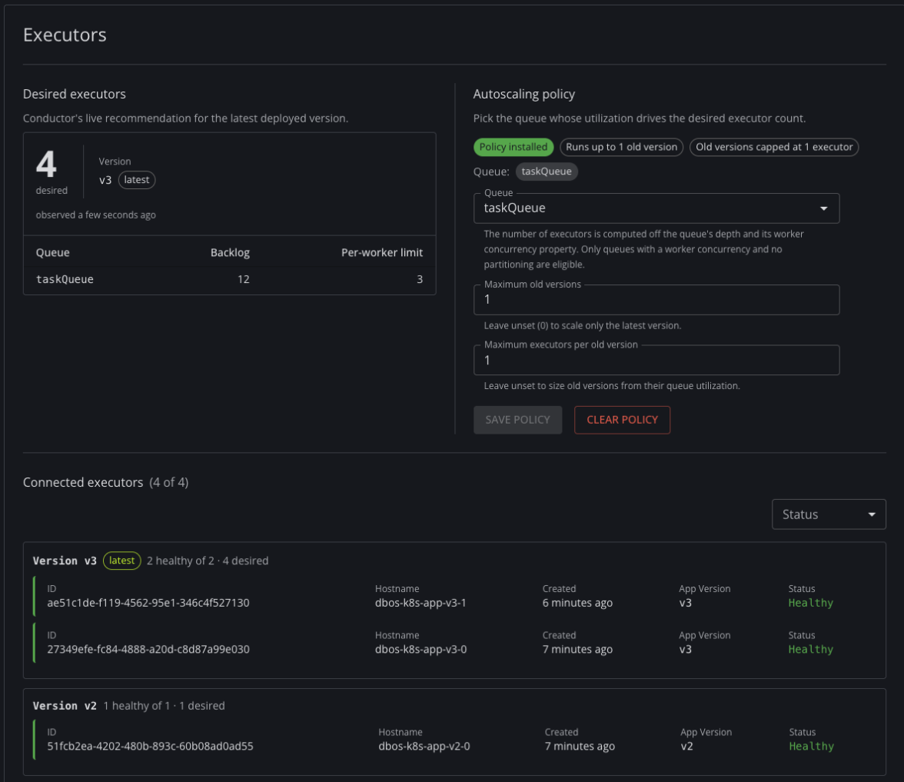Select executor ID 27349efe-fc84-4888-a20d-c8d87a99e030
The image size is (904, 782).
tap(148, 649)
